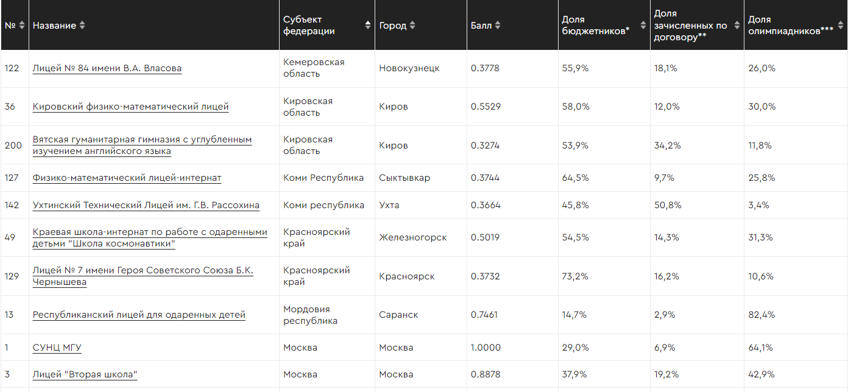Open Республиканский лицей для одаренных детей
Viewport: 848px width, 392px height.
(x=139, y=315)
